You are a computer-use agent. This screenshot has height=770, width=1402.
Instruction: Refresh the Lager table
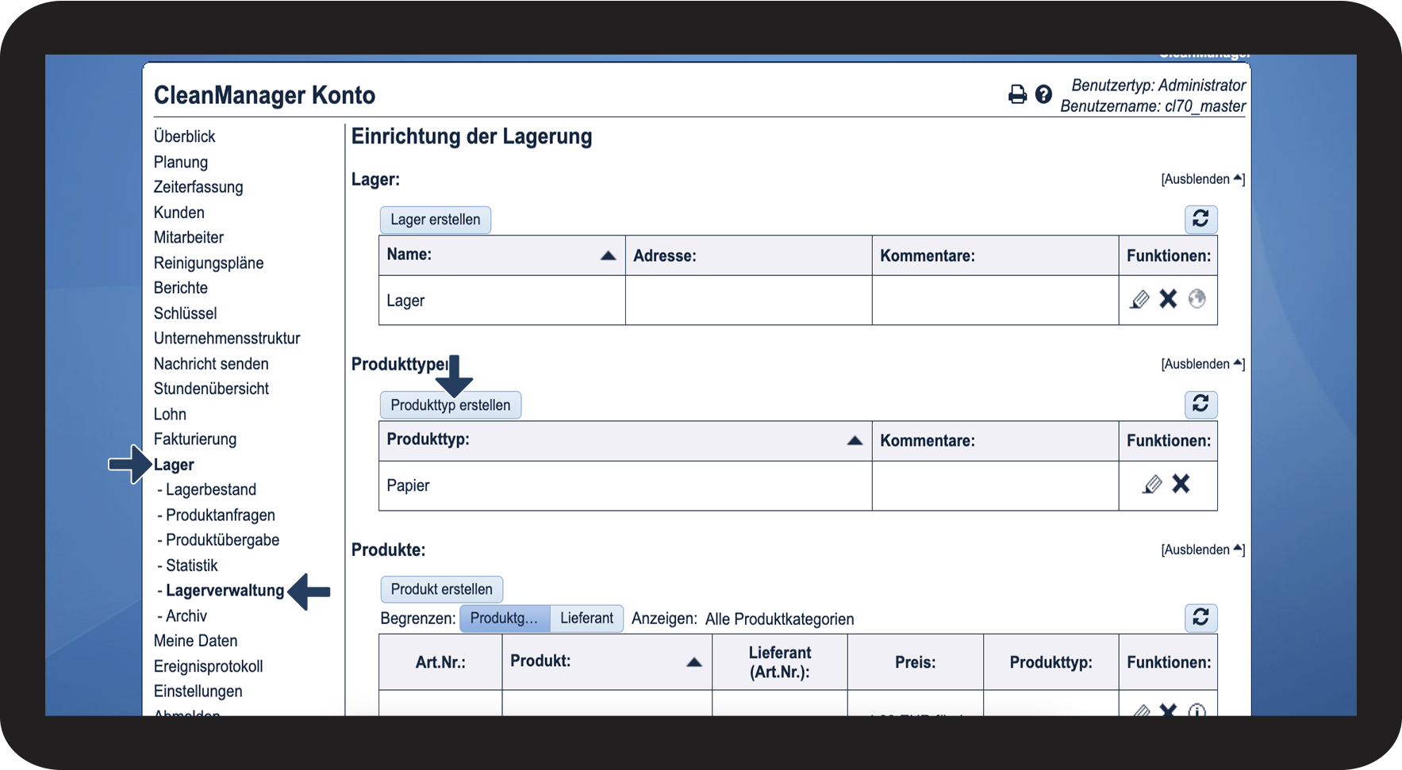coord(1200,219)
